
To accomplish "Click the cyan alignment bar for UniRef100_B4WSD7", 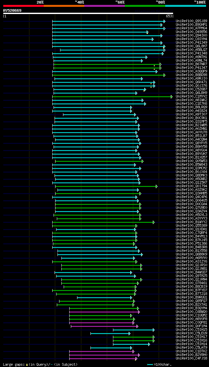I will coord(93,272).
